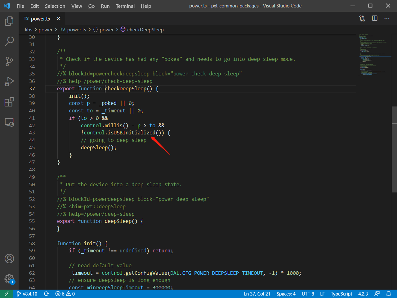Change language mode via TypeScript button

tap(341, 294)
